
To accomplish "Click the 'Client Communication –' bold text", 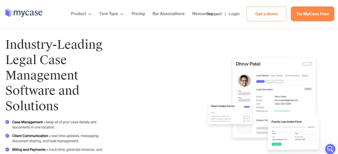I will 31,136.
